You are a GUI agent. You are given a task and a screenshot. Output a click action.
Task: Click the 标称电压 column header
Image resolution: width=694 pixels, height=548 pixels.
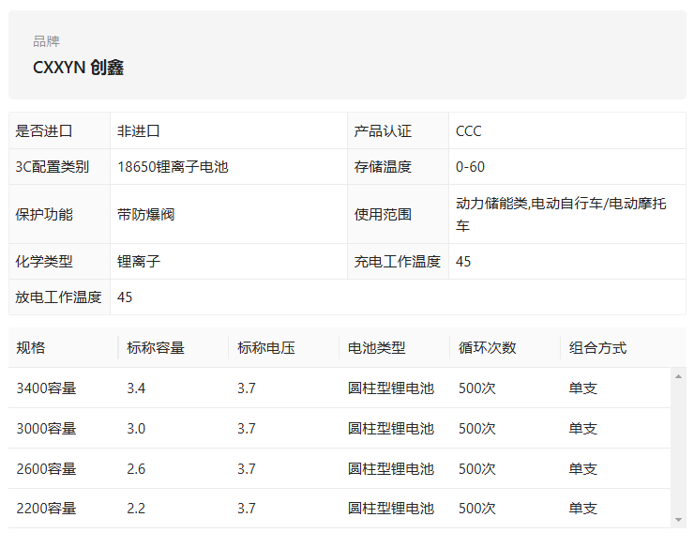coord(266,348)
